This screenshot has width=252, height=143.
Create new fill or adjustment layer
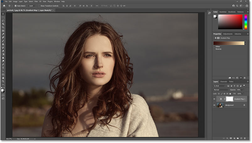pyautogui.click(x=234, y=138)
